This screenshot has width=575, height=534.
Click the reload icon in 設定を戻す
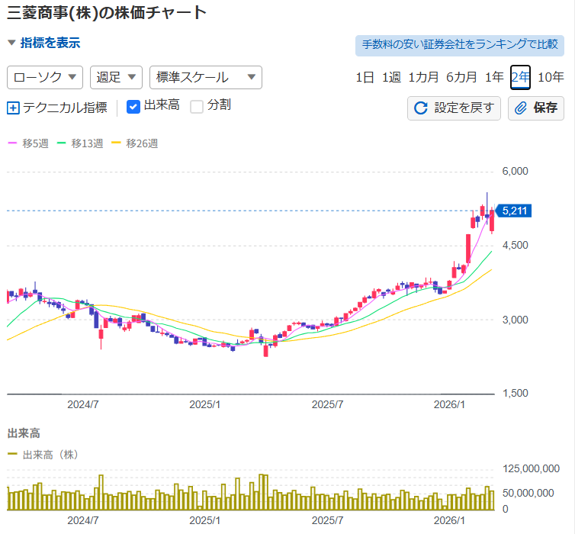click(420, 108)
